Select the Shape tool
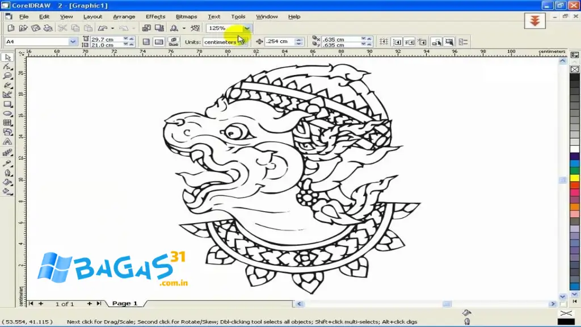The image size is (581, 327). (8, 67)
